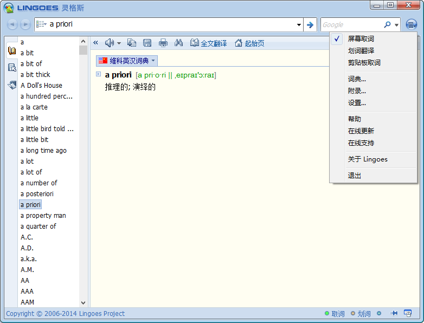The width and height of the screenshot is (424, 323).
Task: Click the index list scrollbar thumb
Action: pyautogui.click(x=83, y=50)
